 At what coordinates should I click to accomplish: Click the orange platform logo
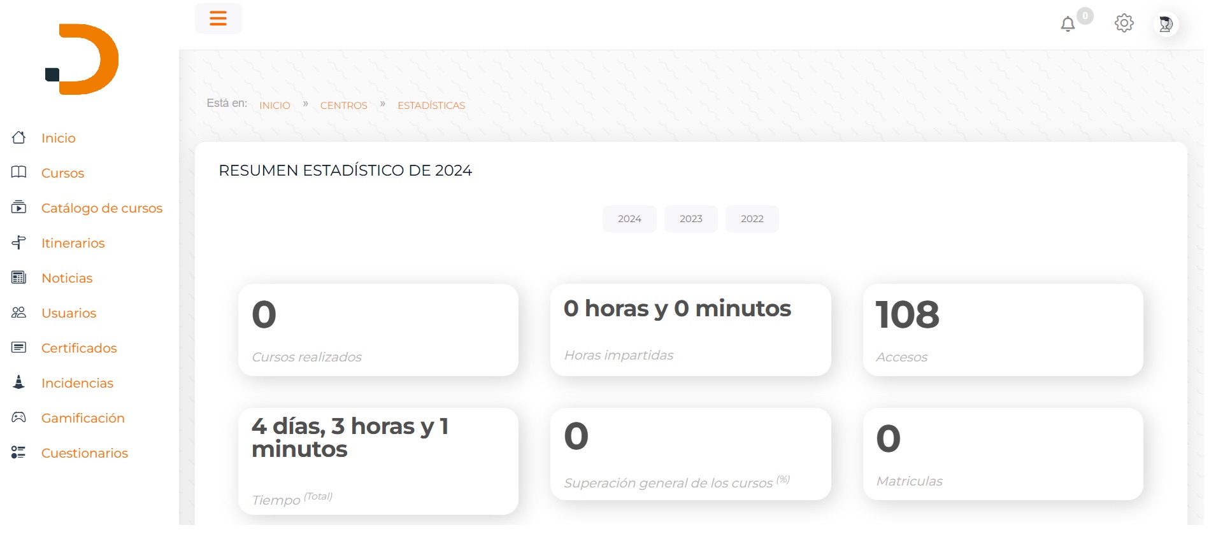click(x=82, y=60)
